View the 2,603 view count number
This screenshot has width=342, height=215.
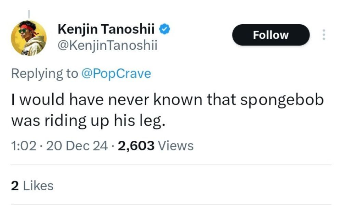(136, 146)
